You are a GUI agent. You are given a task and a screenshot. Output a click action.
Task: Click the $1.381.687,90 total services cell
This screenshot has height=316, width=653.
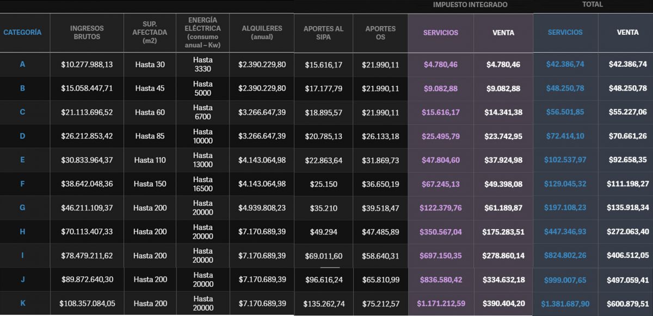coord(565,304)
